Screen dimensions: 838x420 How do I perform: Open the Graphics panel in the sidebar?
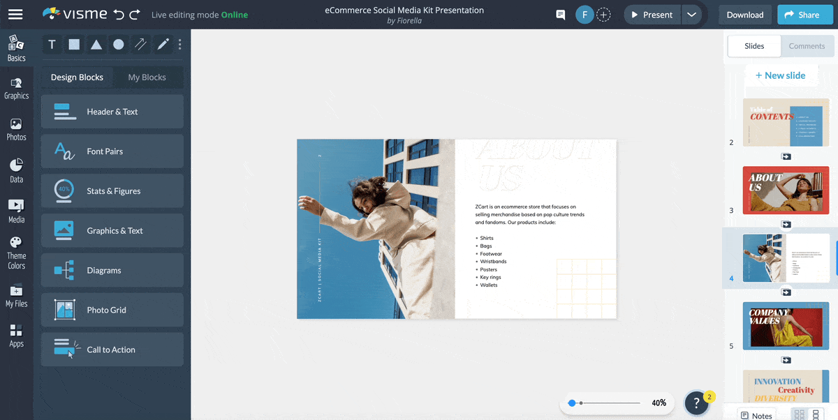tap(16, 87)
